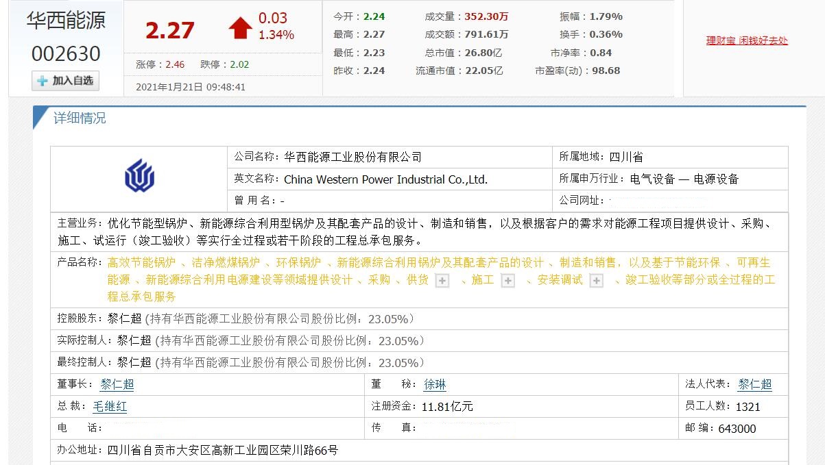
Task: Click product link 供货
Action: [x=418, y=279]
